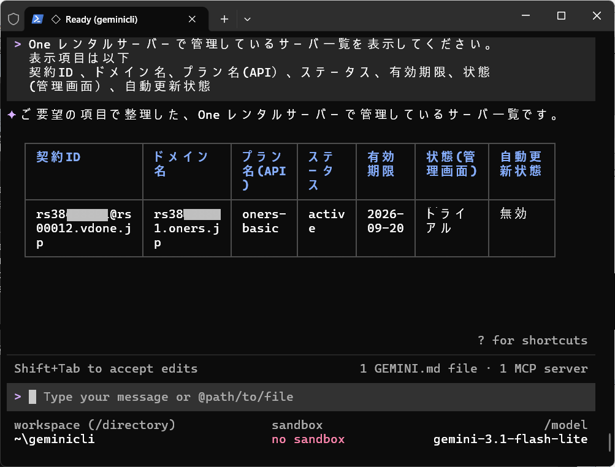
Task: Click the contract ID cell with vdone.jp
Action: pyautogui.click(x=83, y=228)
